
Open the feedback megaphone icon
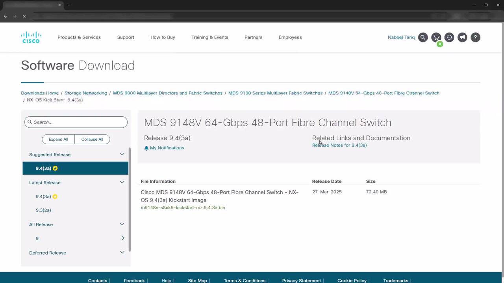462,37
